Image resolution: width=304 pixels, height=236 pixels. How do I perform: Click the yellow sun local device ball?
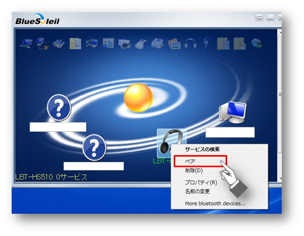[x=138, y=98]
